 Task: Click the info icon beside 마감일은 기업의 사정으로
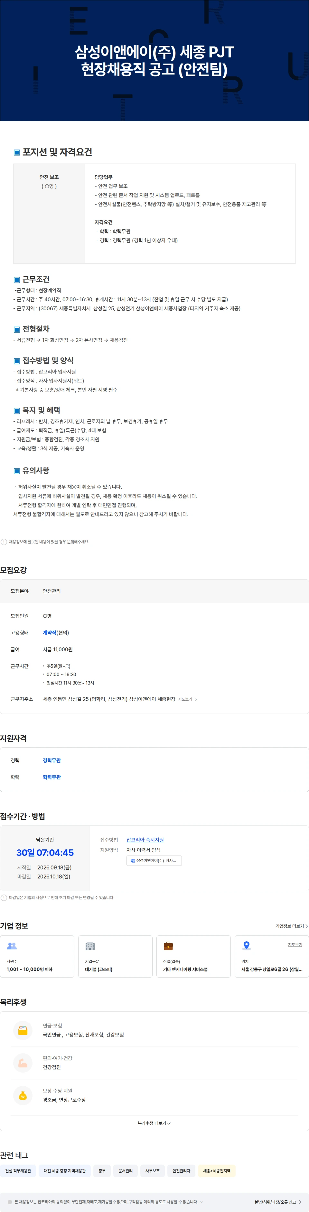4,897
